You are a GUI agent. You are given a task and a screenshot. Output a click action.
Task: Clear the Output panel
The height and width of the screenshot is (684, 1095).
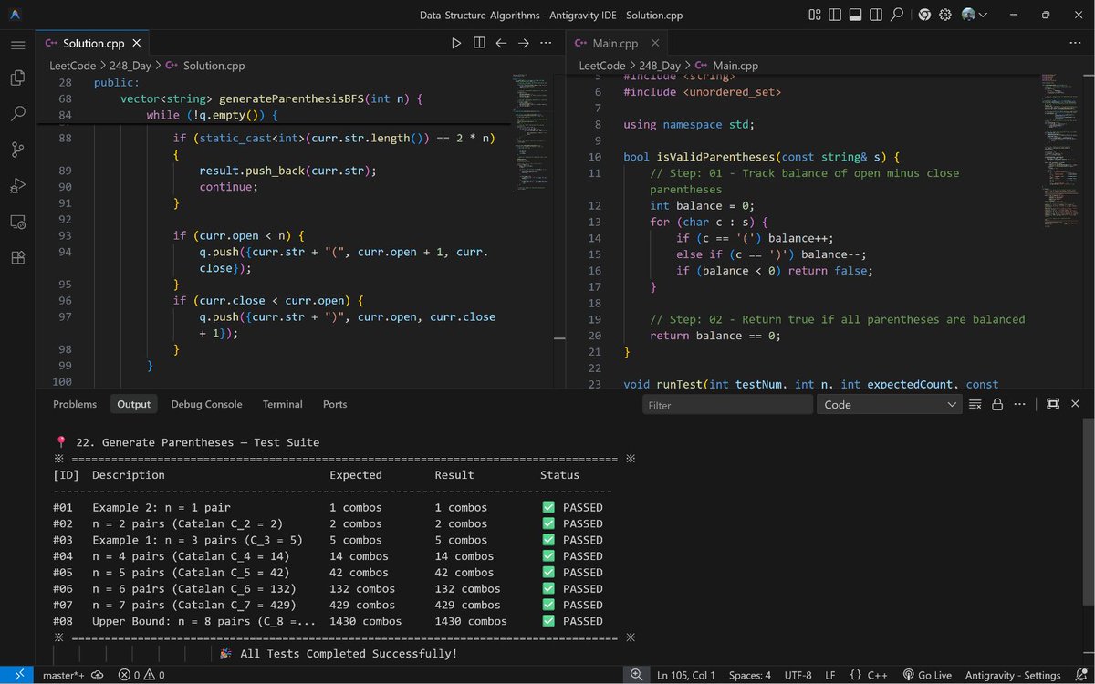pyautogui.click(x=975, y=404)
